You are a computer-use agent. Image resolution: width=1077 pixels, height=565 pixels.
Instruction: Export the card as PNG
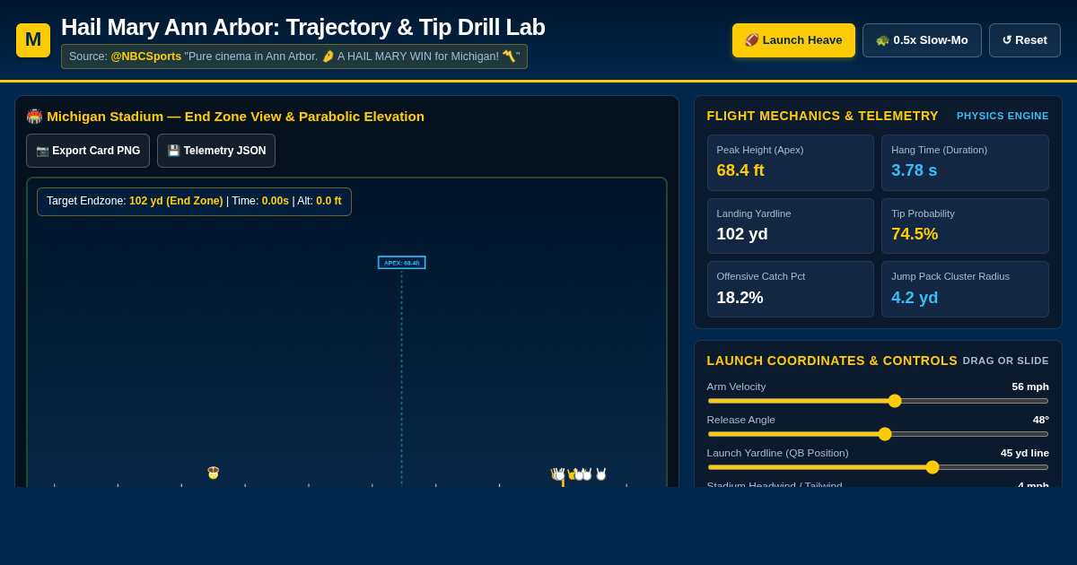click(x=88, y=151)
